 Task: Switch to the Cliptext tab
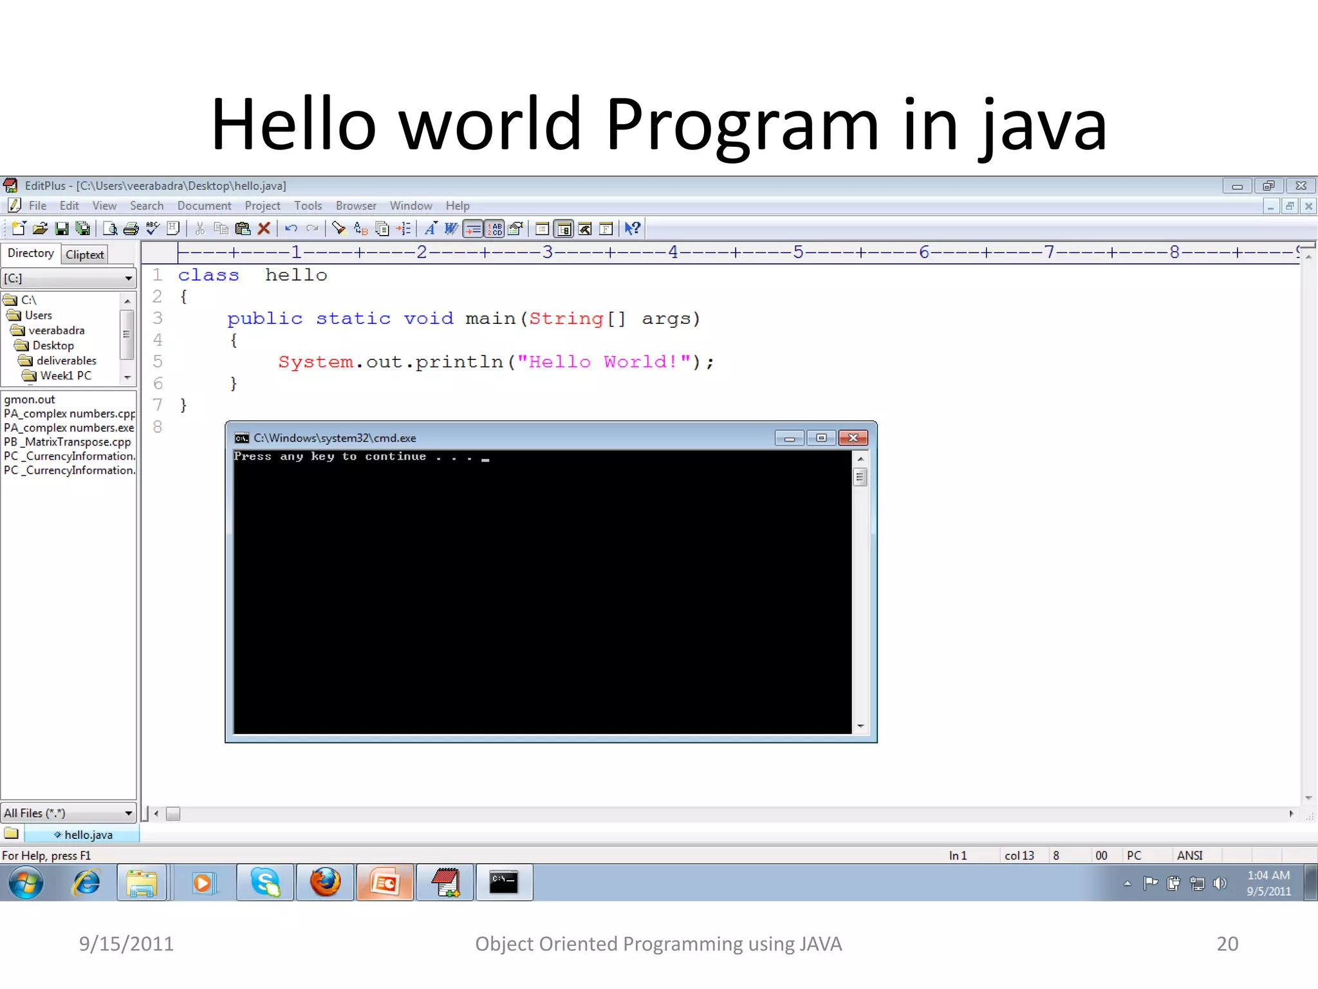(84, 254)
